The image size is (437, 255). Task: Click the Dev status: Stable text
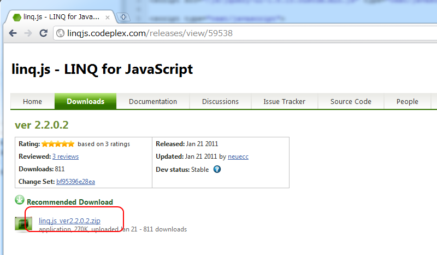(182, 170)
